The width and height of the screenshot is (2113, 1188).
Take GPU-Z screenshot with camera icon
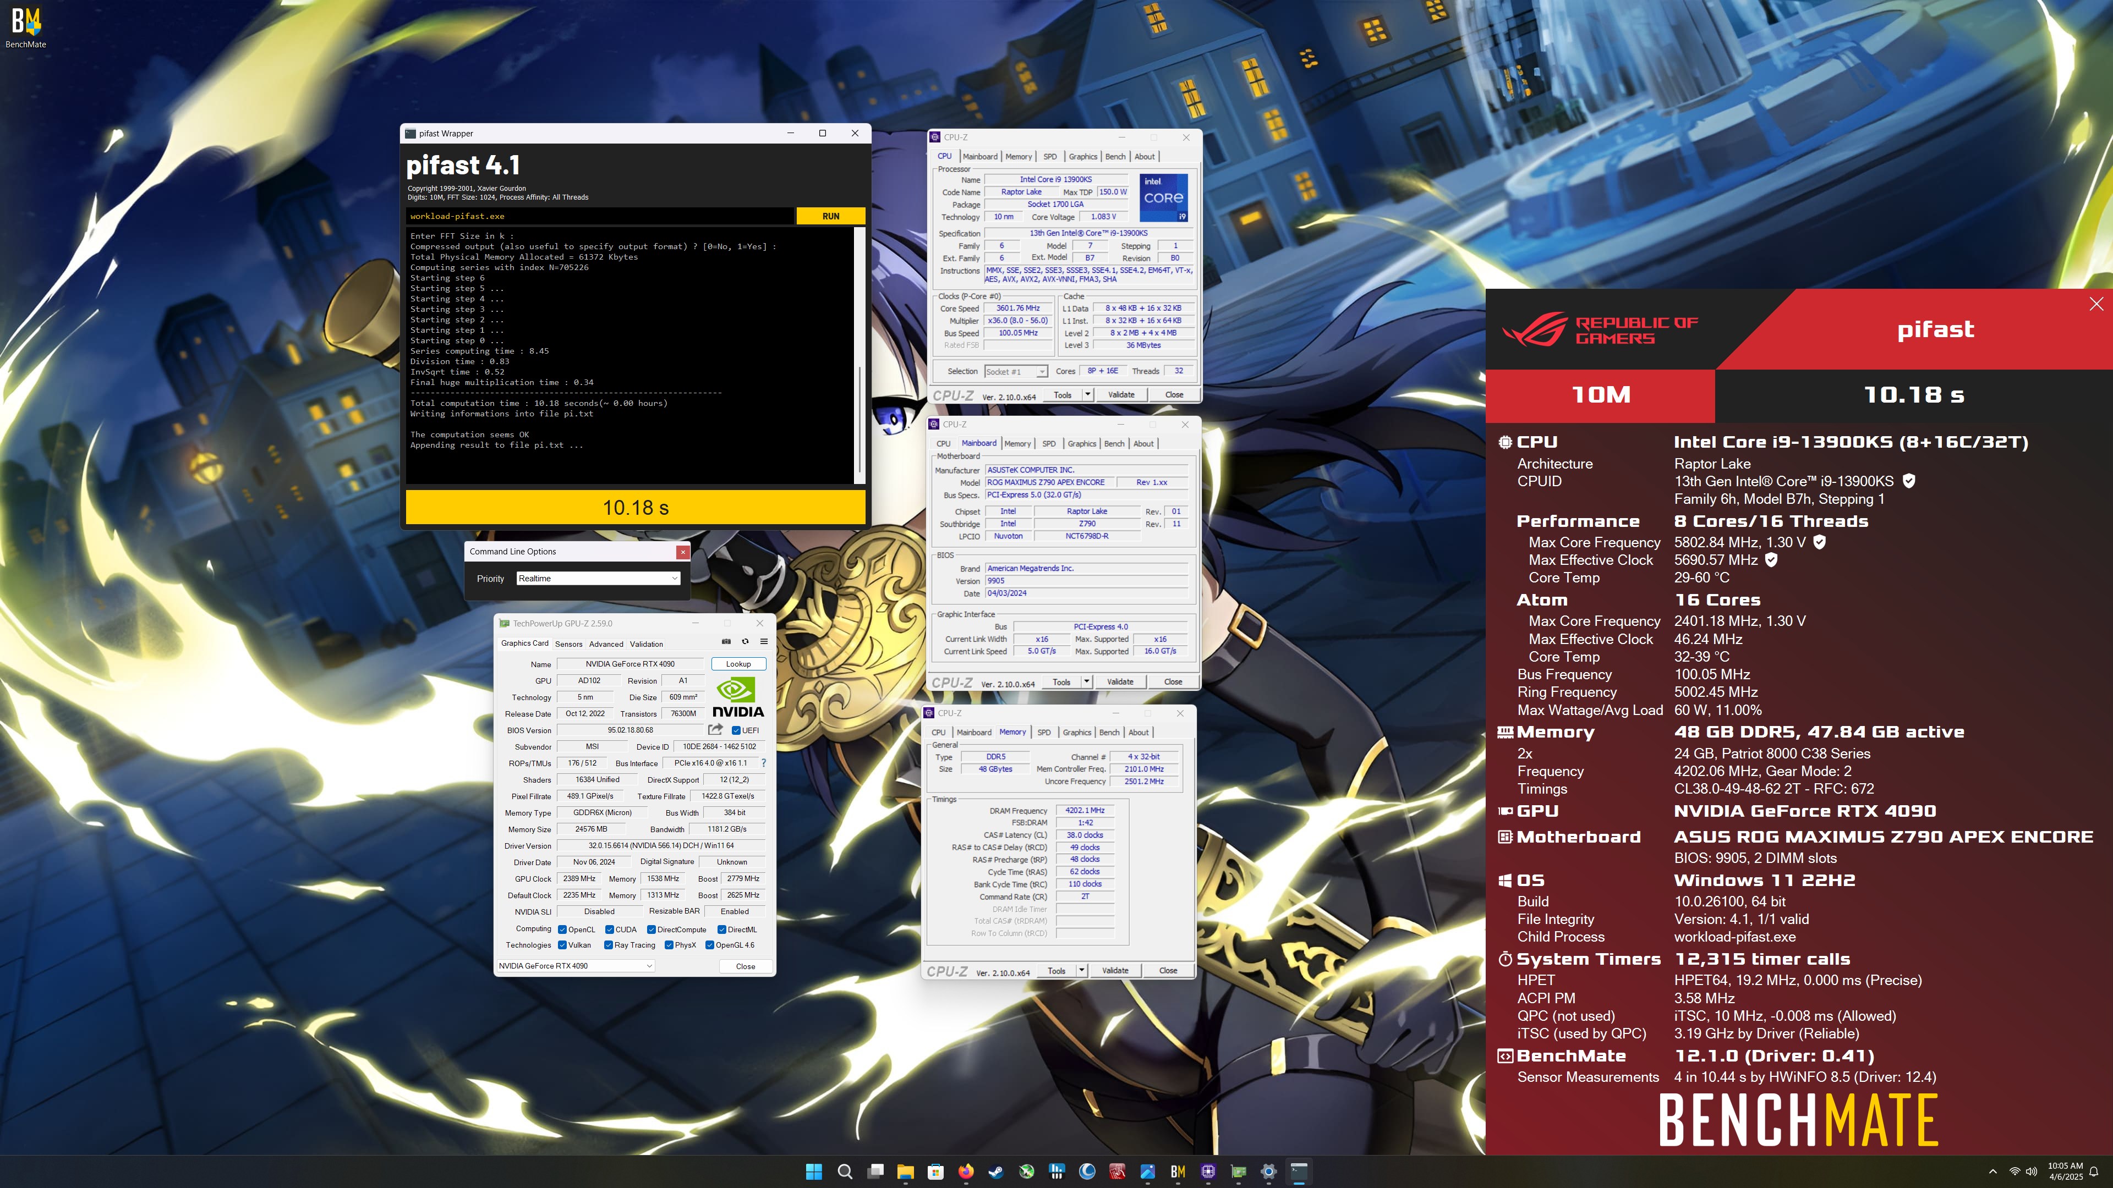726,642
